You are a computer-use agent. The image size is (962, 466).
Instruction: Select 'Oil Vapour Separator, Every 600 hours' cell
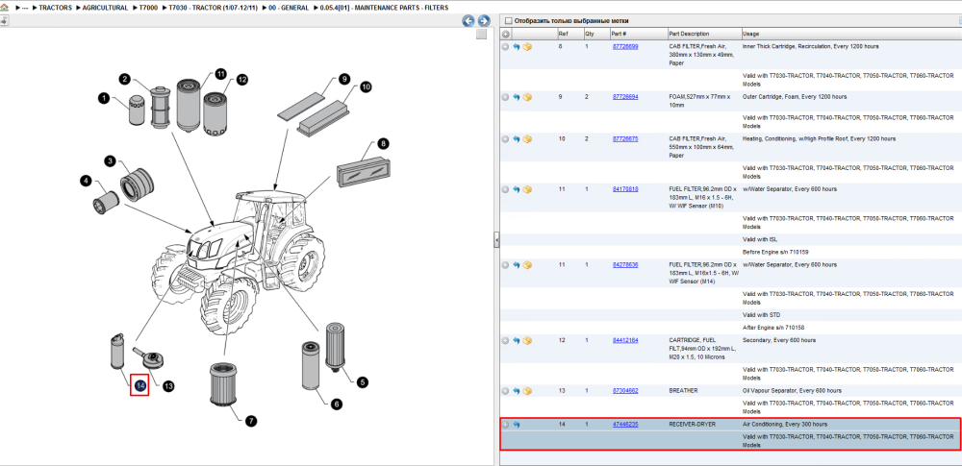coord(792,391)
